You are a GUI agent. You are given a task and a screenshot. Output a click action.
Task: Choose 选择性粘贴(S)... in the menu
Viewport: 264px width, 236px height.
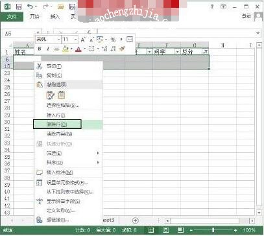[x=68, y=106]
